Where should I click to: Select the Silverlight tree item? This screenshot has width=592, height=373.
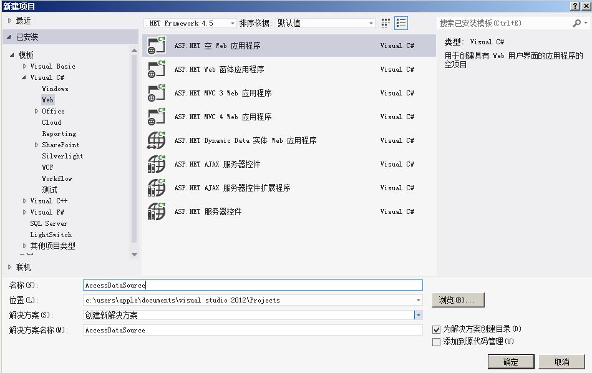tap(62, 156)
